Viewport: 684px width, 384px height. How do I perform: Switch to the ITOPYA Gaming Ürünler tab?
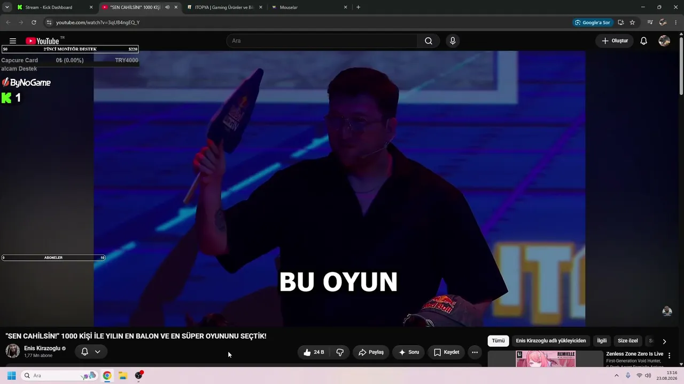pos(224,7)
